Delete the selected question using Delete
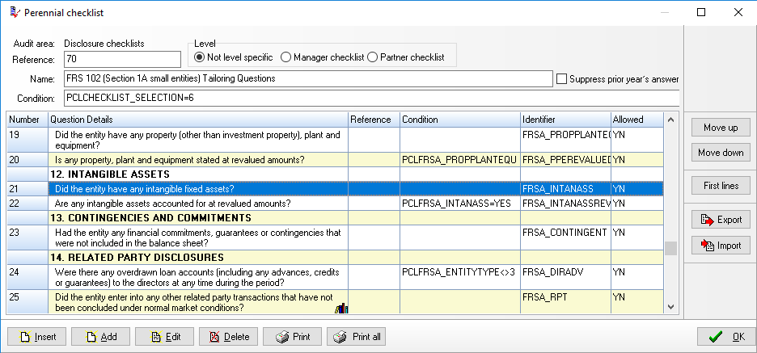The image size is (757, 353). [x=228, y=337]
